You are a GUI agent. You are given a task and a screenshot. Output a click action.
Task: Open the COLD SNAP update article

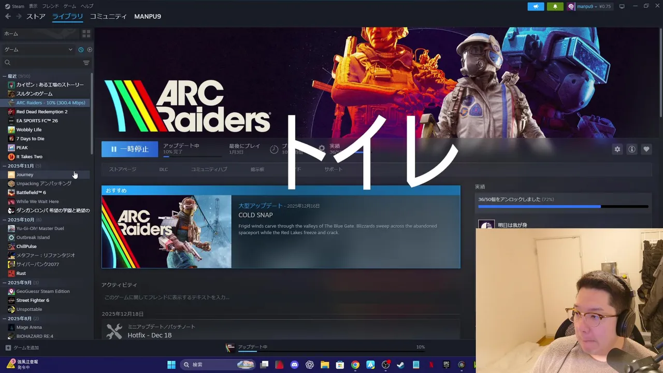(x=255, y=215)
